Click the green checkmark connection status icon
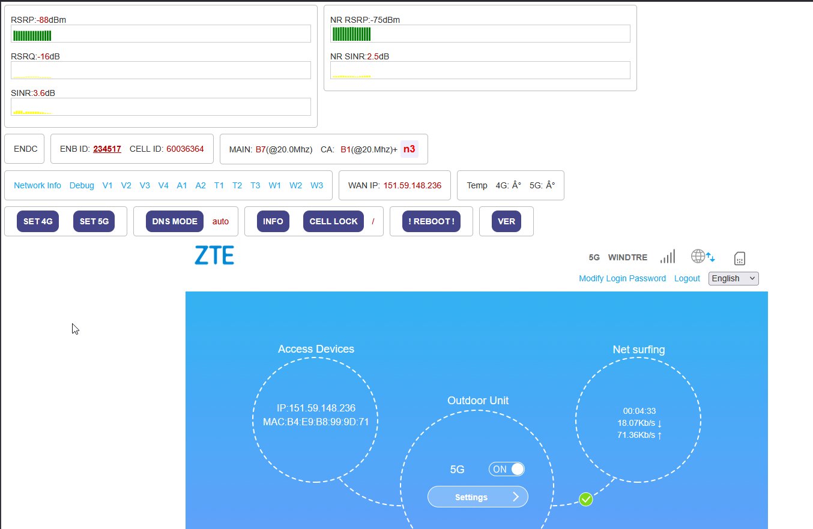The height and width of the screenshot is (529, 813). point(586,499)
